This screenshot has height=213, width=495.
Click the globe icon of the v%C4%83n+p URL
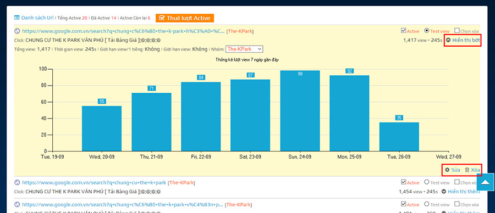tap(17, 205)
